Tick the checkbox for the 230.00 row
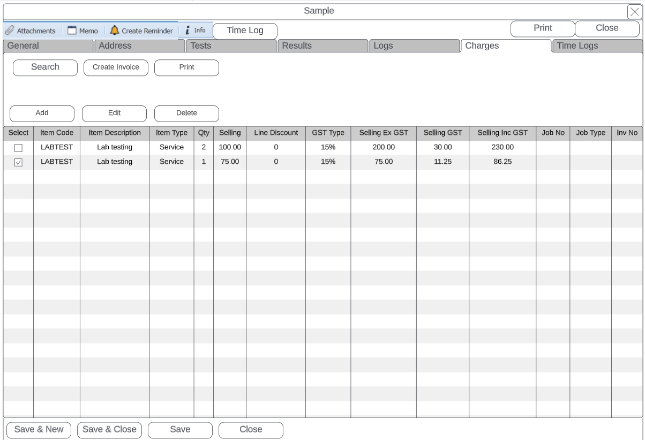Viewport: 645px width, 440px height. point(18,148)
